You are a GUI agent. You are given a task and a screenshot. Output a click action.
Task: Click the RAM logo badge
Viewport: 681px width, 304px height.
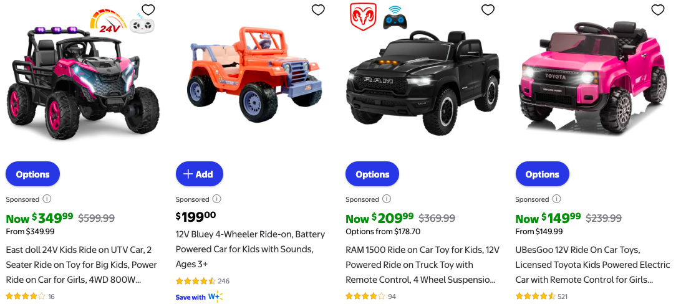[363, 17]
